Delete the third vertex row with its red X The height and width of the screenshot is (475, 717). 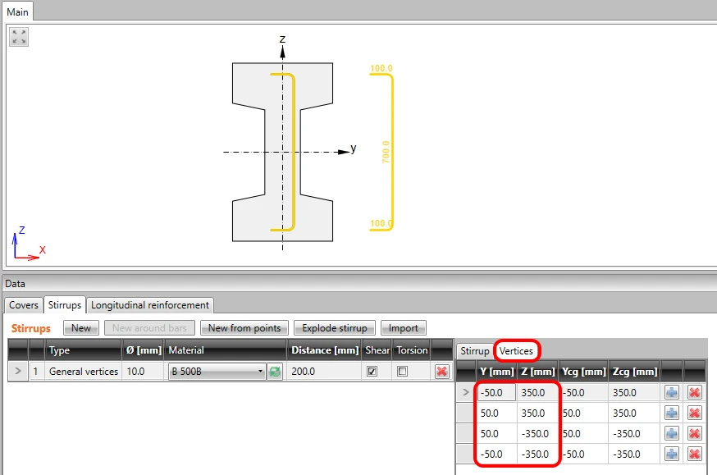pyautogui.click(x=695, y=433)
